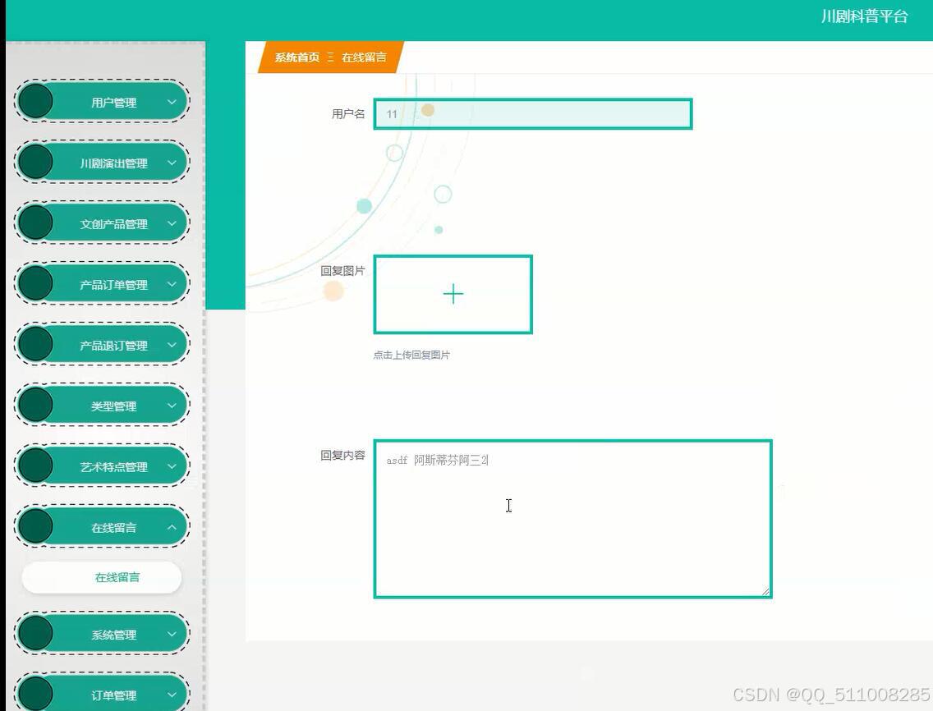Click the 回复内容 field label
Viewport: 933px width, 711px height.
342,455
